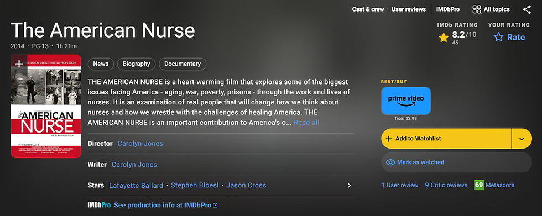The image size is (542, 216).
Task: Expand the Watchlist dropdown arrow
Action: coord(522,139)
